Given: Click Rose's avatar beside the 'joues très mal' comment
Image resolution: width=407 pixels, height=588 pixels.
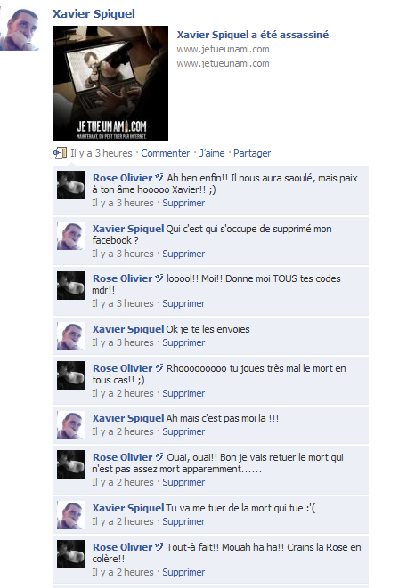Looking at the screenshot, I should coord(71,375).
